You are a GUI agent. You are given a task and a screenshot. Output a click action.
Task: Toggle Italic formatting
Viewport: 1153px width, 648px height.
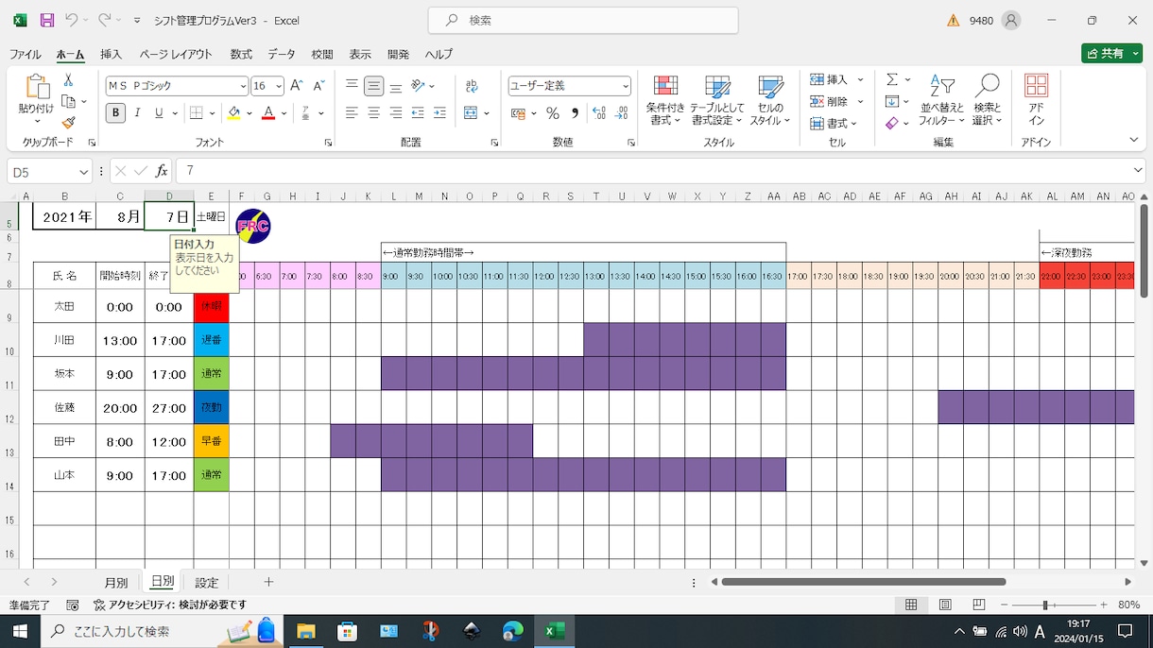click(x=137, y=113)
